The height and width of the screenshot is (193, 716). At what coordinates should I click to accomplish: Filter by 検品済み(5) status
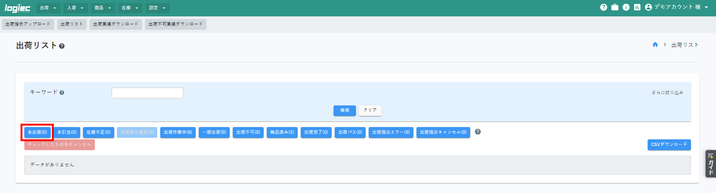[x=282, y=132]
